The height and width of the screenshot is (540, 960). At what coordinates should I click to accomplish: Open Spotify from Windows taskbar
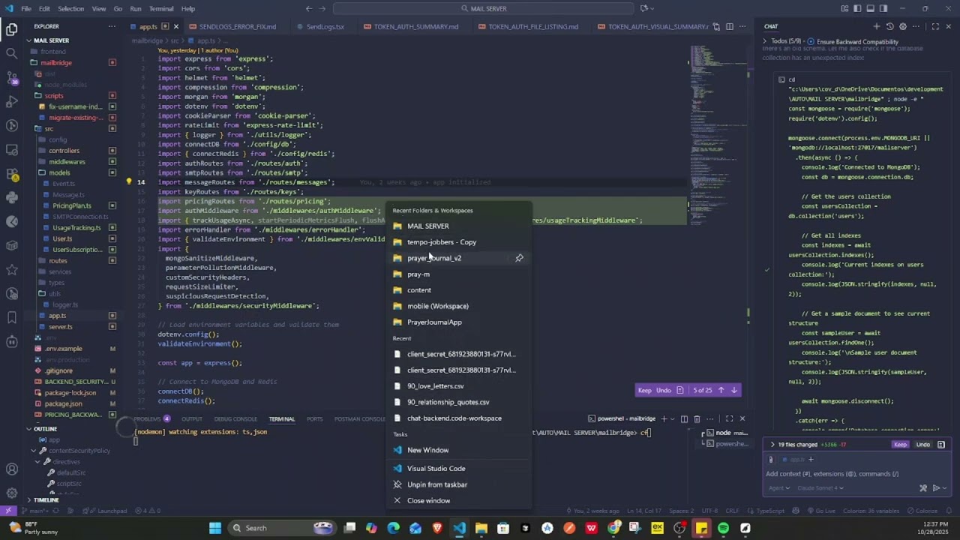[x=723, y=528]
